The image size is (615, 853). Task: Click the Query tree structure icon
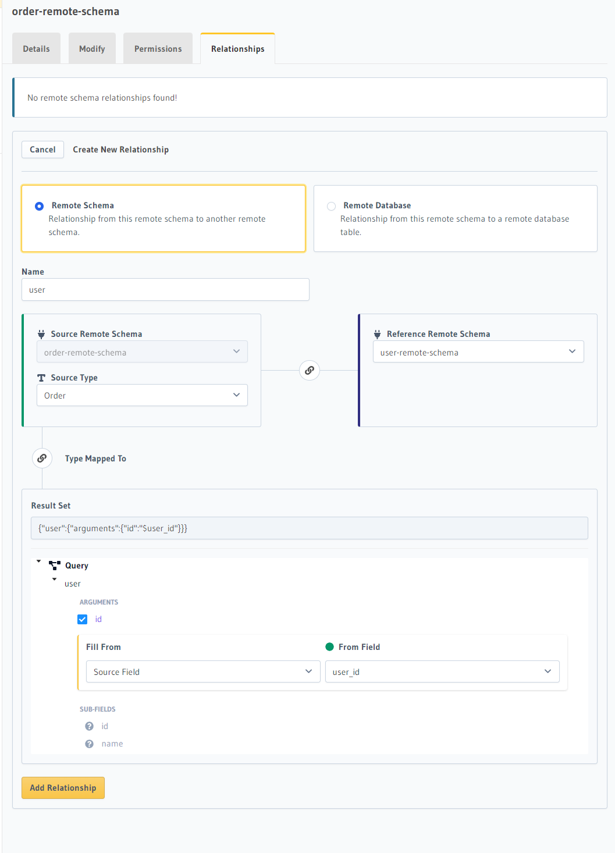pyautogui.click(x=55, y=566)
